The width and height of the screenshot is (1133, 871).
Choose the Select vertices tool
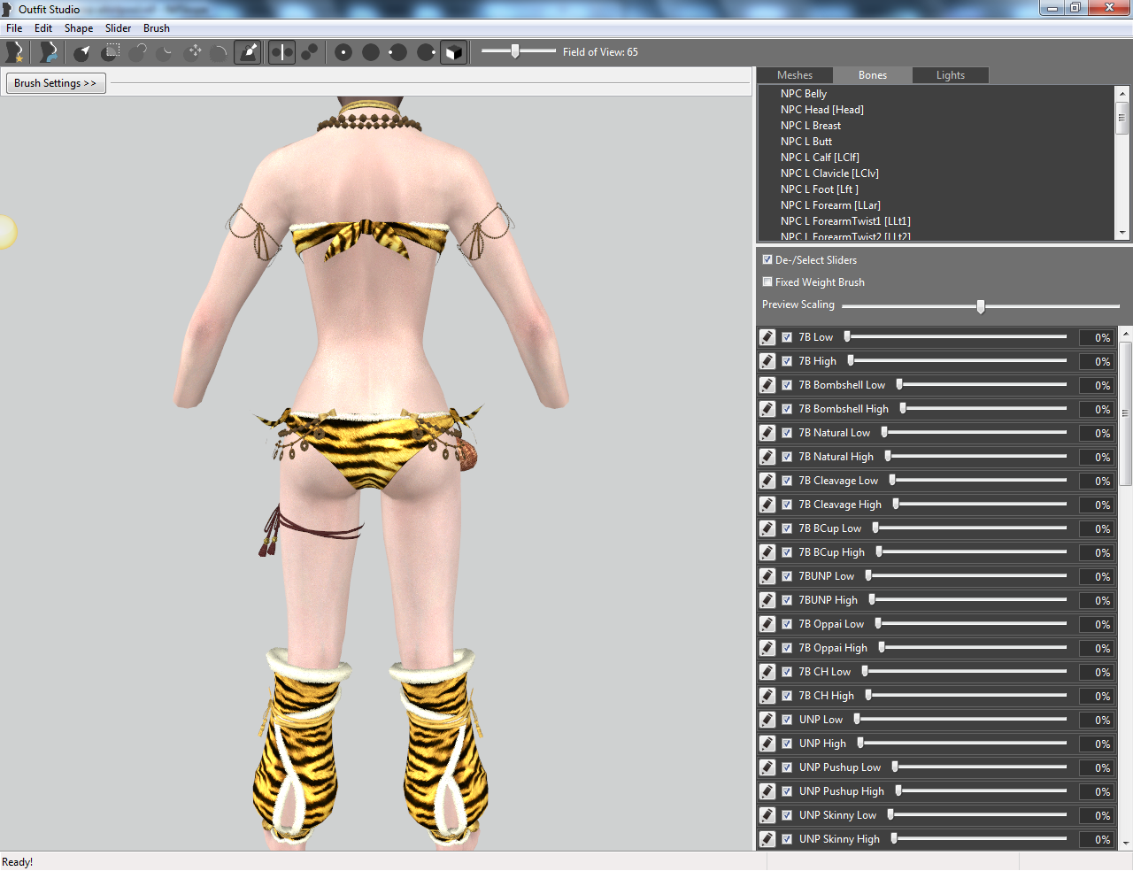pos(81,52)
